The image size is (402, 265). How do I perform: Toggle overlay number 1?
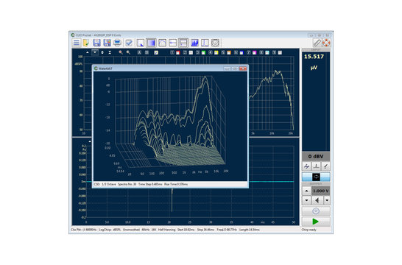(x=172, y=52)
